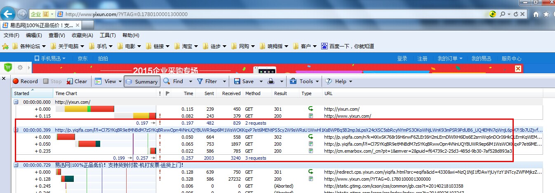This screenshot has height=193, width=555.
Task: Close the HttpWatch panel with its X
Action: pyautogui.click(x=4, y=78)
